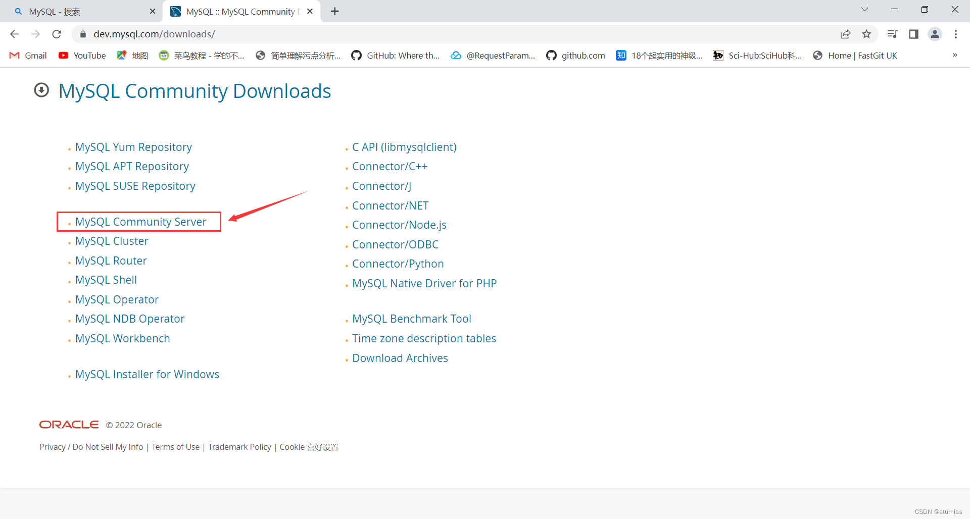
Task: Close the MySQL 搜索 tab
Action: tap(153, 11)
